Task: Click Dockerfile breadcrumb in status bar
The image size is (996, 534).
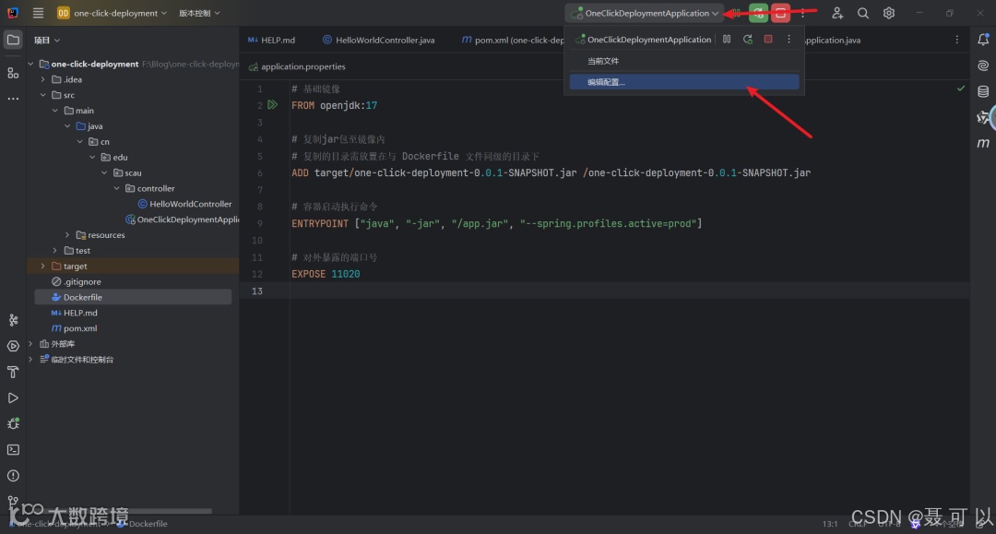Action: [x=148, y=523]
